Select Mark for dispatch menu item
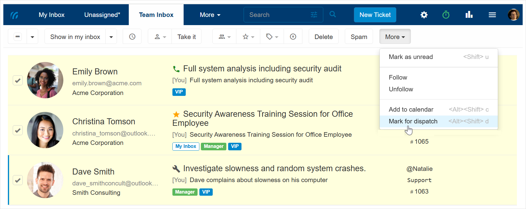 tap(413, 121)
